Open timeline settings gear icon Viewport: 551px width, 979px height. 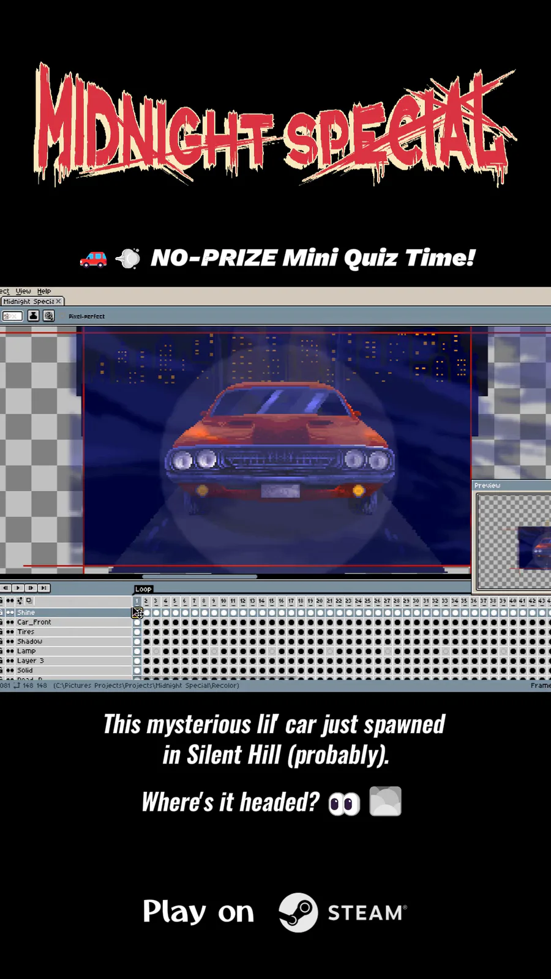pyautogui.click(x=20, y=601)
